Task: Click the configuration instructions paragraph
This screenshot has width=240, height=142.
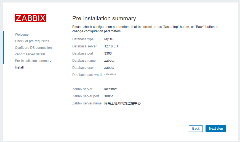Action: (145, 29)
